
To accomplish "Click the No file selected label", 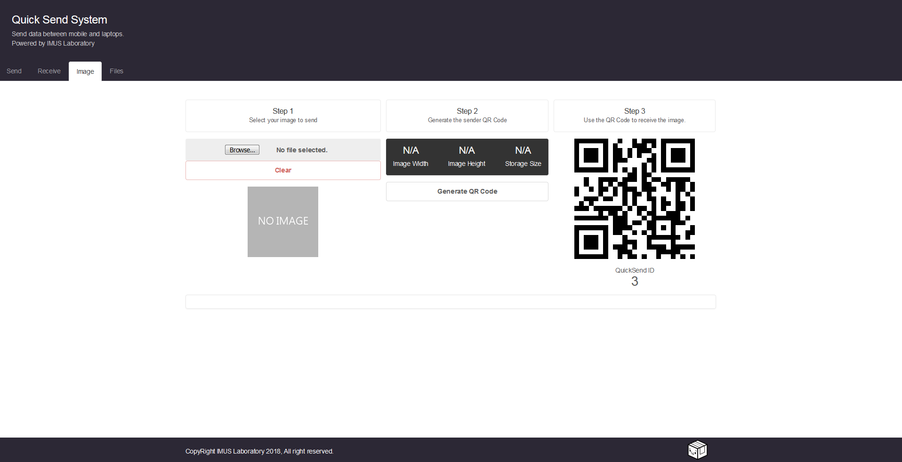I will point(302,150).
